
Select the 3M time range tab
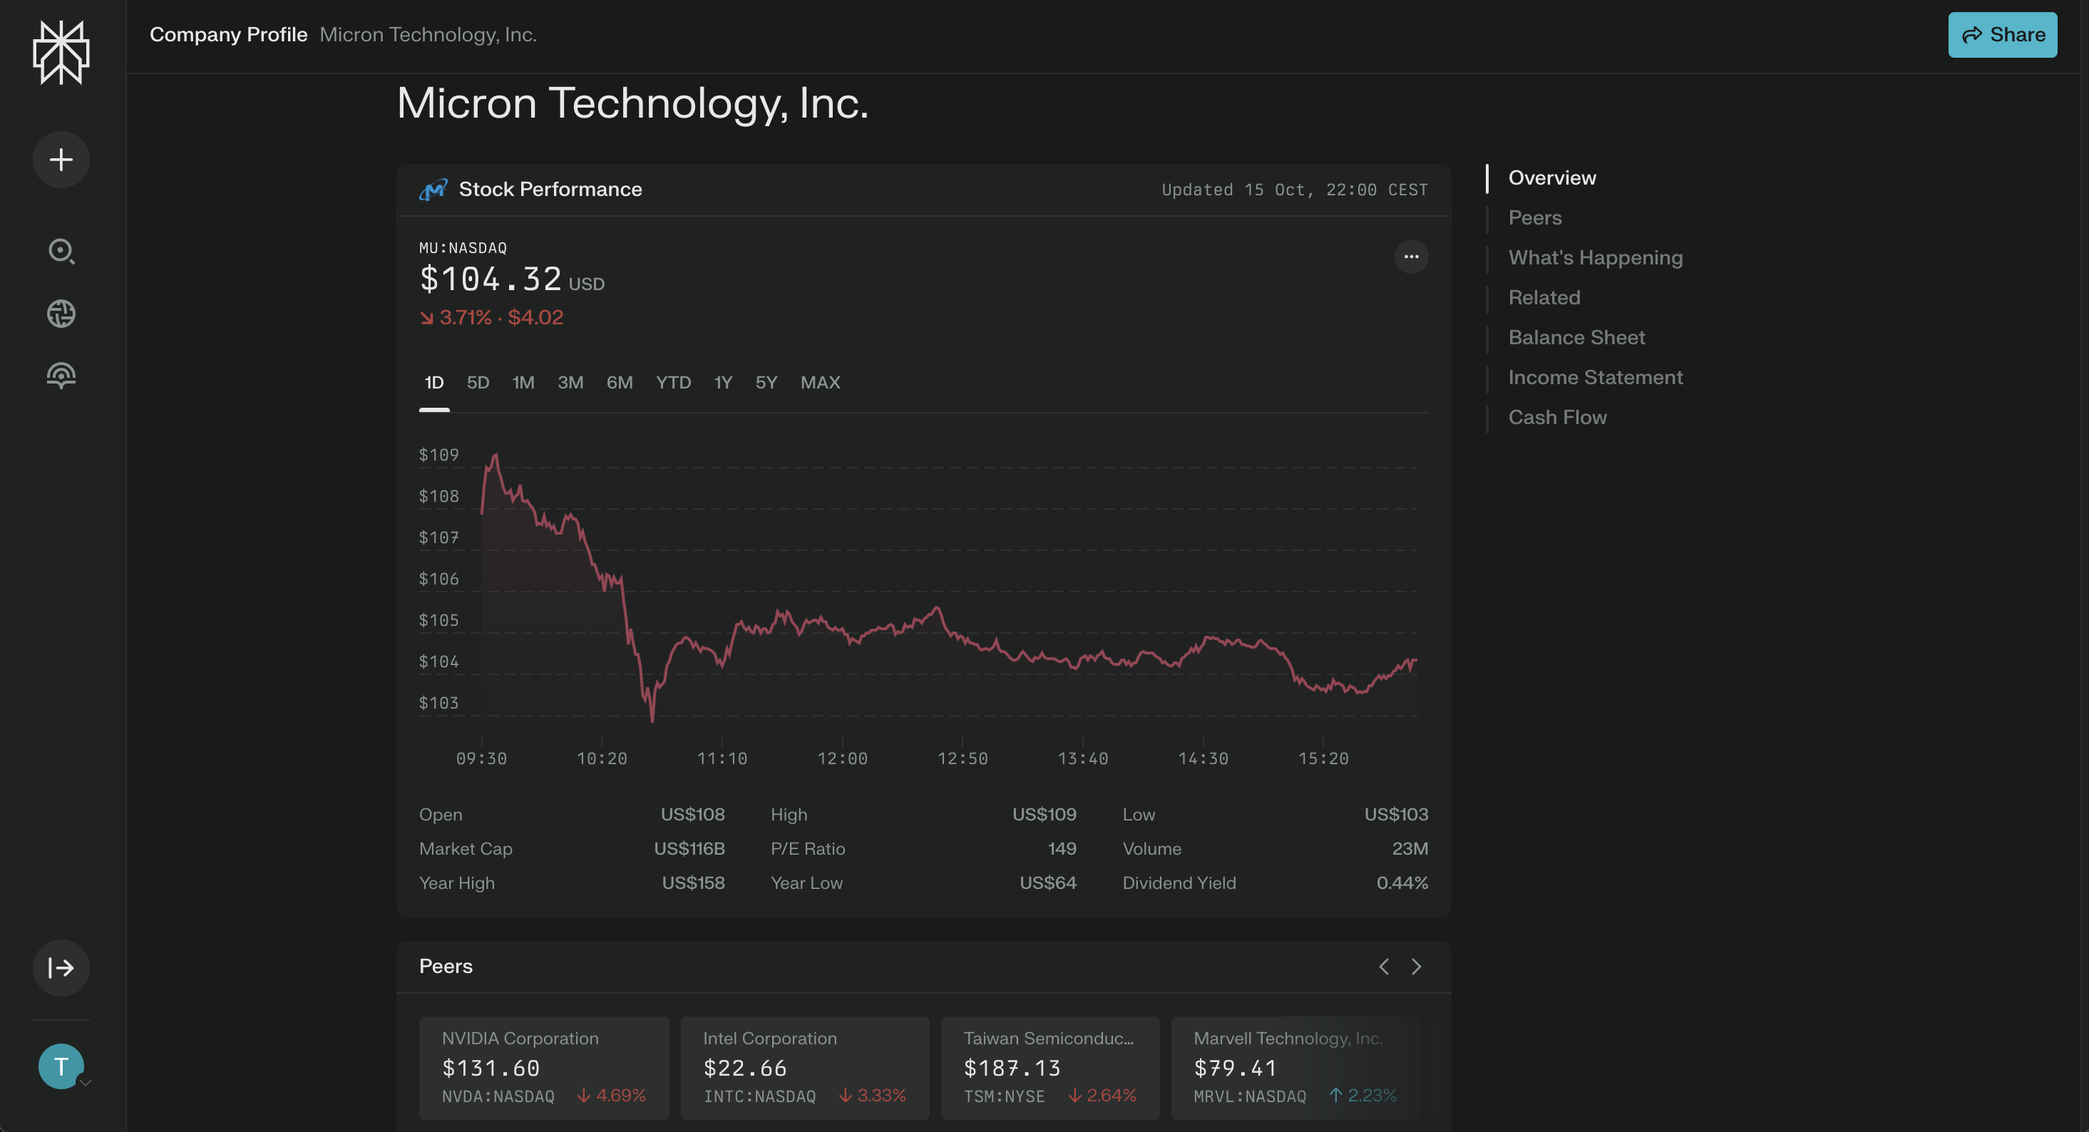(x=570, y=382)
